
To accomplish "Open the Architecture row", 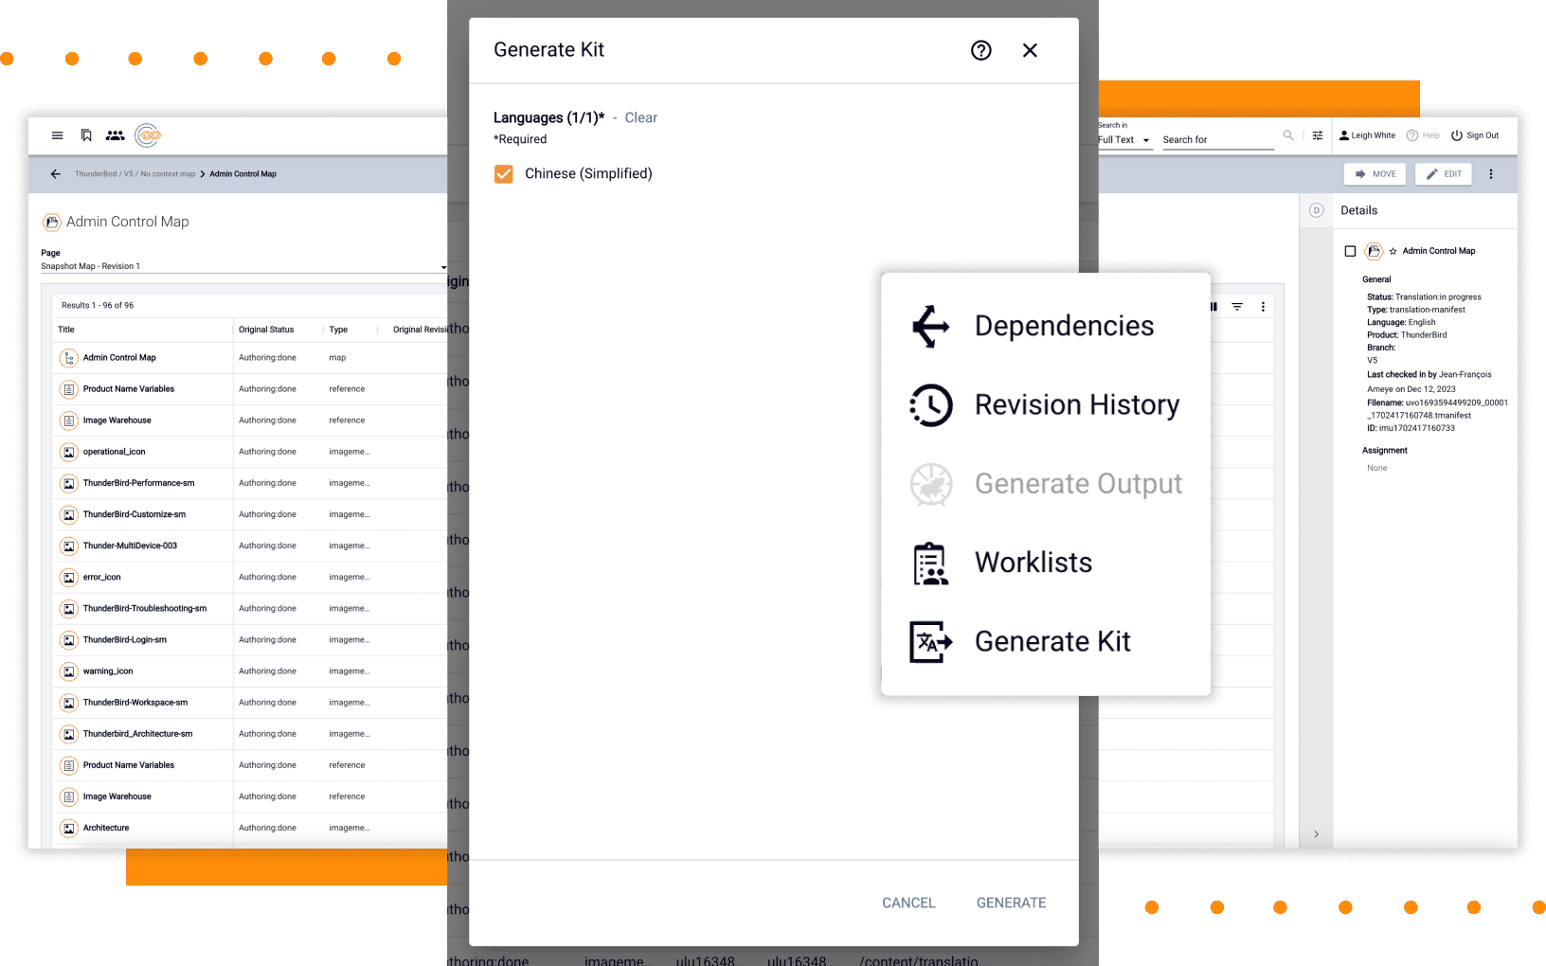I will 250,828.
